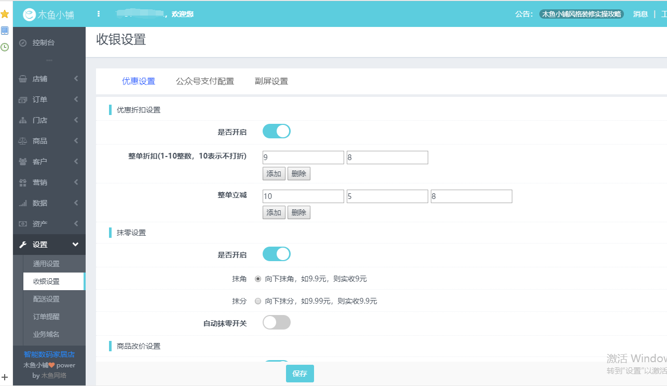Viewport: 667px width, 386px height.
Task: Select the 向下抹分 radio button
Action: click(258, 301)
